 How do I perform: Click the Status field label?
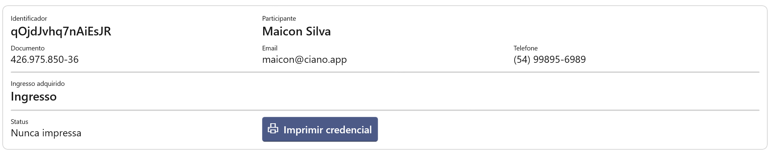[19, 122]
